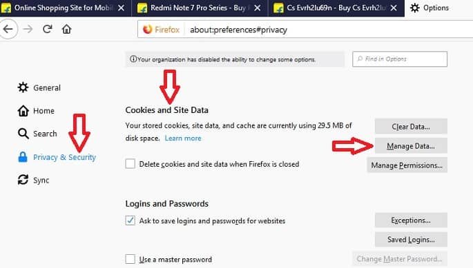The width and height of the screenshot is (473, 268).
Task: Click the Clear Data button
Action: point(411,127)
